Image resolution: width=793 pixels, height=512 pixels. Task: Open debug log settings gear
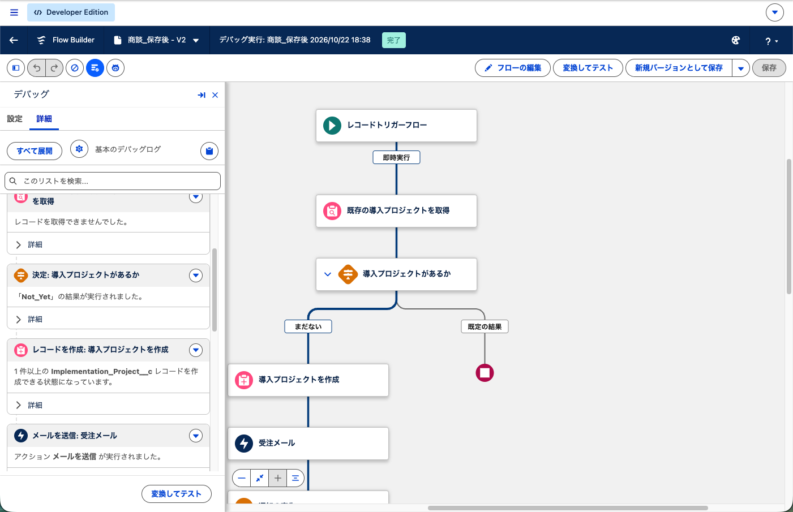coord(79,149)
